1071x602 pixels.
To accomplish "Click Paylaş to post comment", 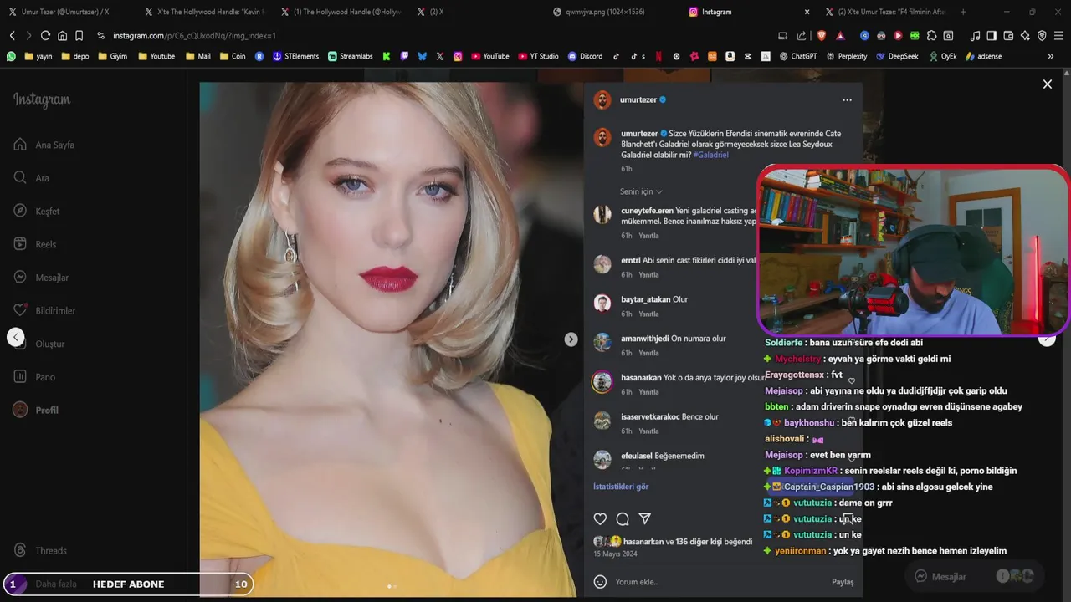I will pos(843,582).
